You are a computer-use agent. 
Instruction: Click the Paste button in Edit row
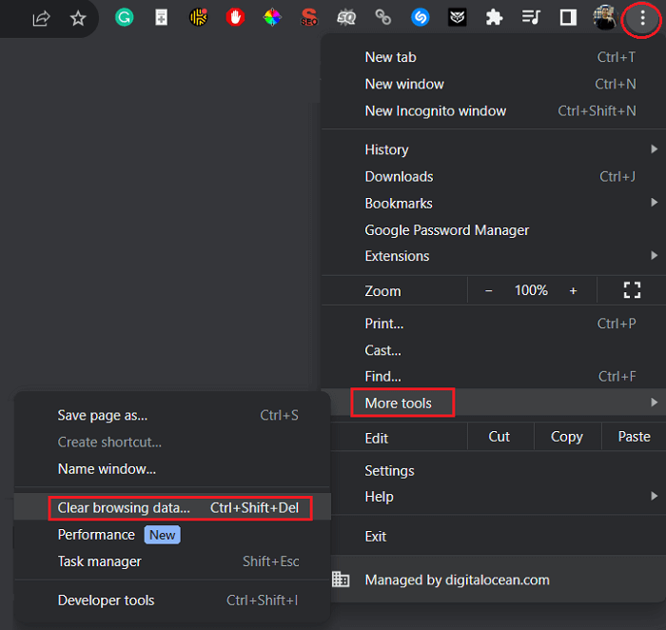click(634, 437)
